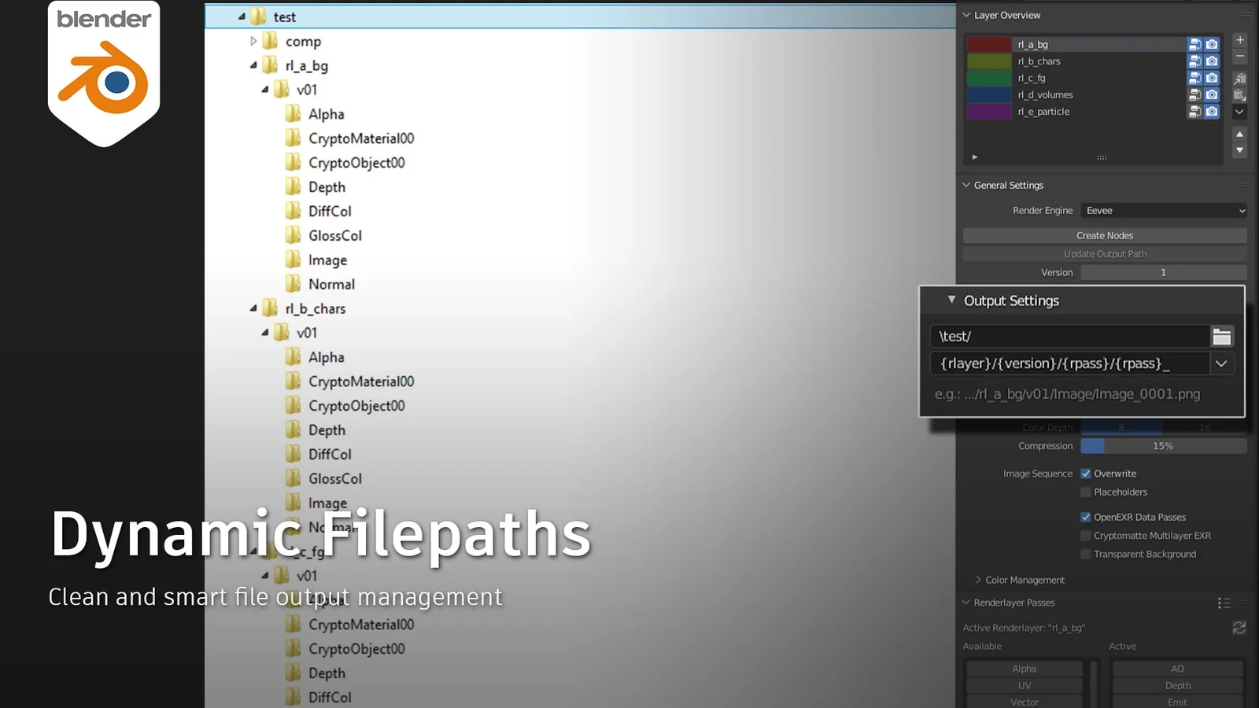Open the filepath template dropdown in Output Settings
The height and width of the screenshot is (708, 1259).
click(x=1221, y=363)
